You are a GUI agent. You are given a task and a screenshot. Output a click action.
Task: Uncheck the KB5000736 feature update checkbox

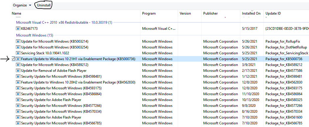pyautogui.click(x=13, y=59)
